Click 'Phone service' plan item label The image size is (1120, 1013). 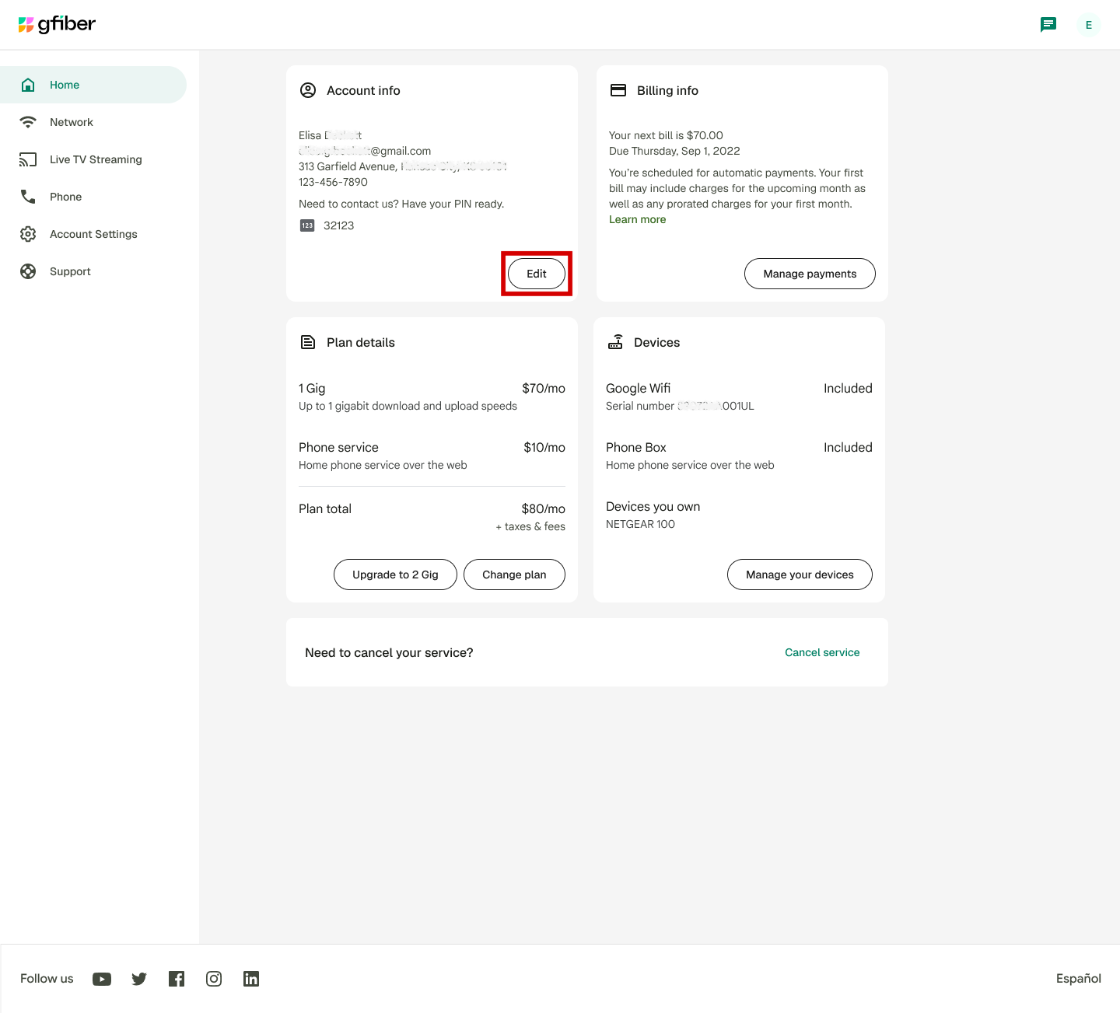338,447
